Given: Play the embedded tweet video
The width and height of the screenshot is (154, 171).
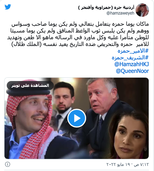Looking at the screenshot, I should tap(77, 118).
